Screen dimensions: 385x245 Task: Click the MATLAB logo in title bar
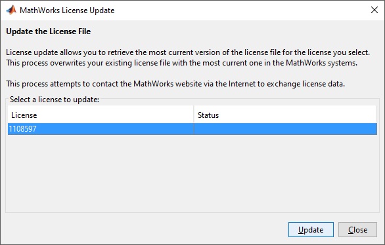click(11, 10)
